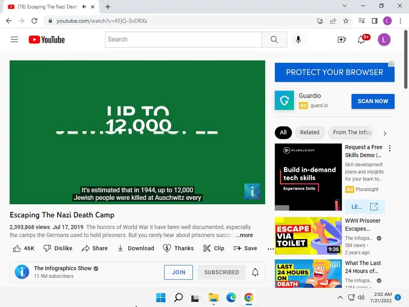Open options menu for Pluralsight ad
The height and width of the screenshot is (307, 409).
coord(390,148)
